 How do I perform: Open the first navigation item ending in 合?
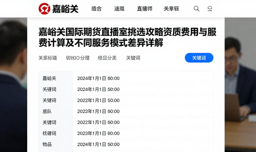coord(96,8)
